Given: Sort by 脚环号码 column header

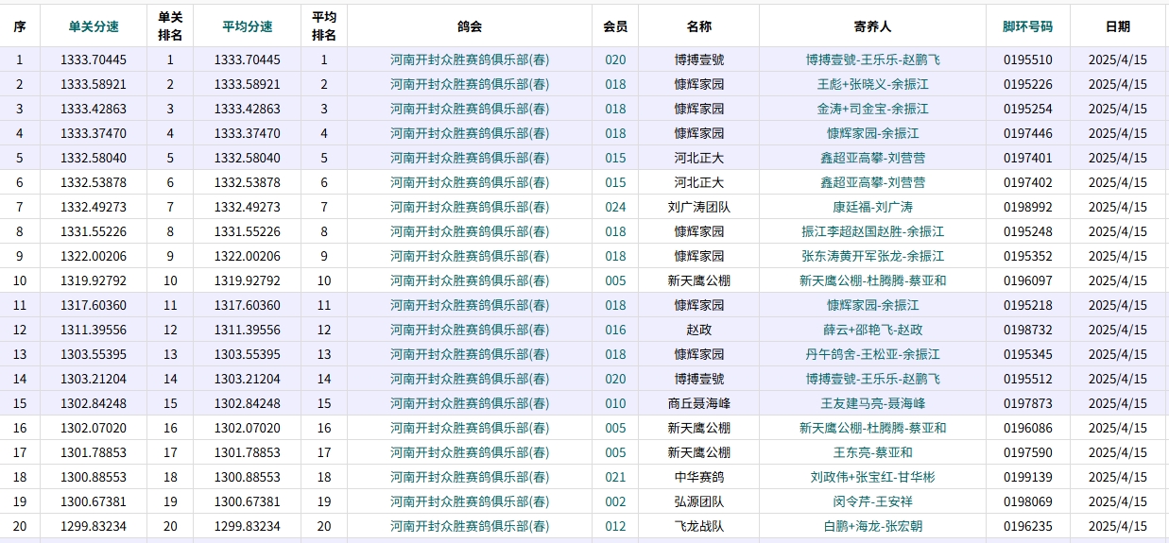Looking at the screenshot, I should (x=1027, y=26).
